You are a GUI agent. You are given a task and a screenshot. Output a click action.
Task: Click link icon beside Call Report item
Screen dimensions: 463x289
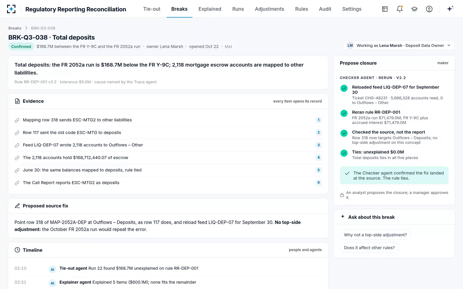pos(17,183)
